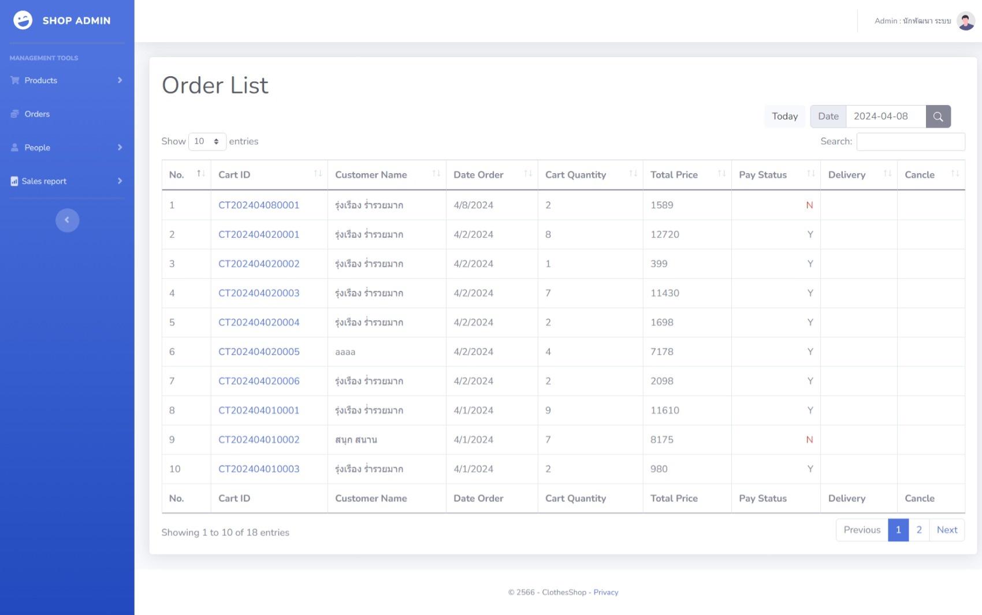This screenshot has height=615, width=982.
Task: Click the People icon in sidebar
Action: [14, 147]
